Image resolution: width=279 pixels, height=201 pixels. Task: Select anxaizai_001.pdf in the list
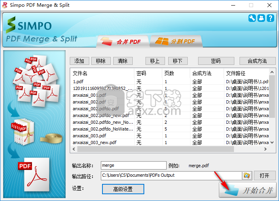pyautogui.click(x=170, y=95)
